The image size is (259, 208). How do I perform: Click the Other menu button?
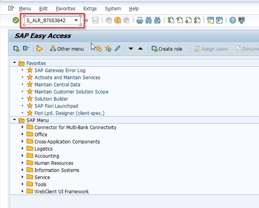(x=67, y=49)
